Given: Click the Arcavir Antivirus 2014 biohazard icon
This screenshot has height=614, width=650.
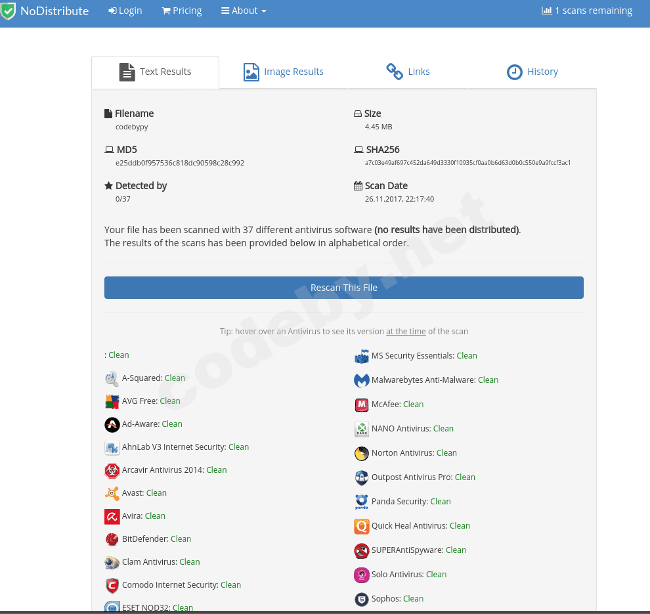Looking at the screenshot, I should coord(112,471).
